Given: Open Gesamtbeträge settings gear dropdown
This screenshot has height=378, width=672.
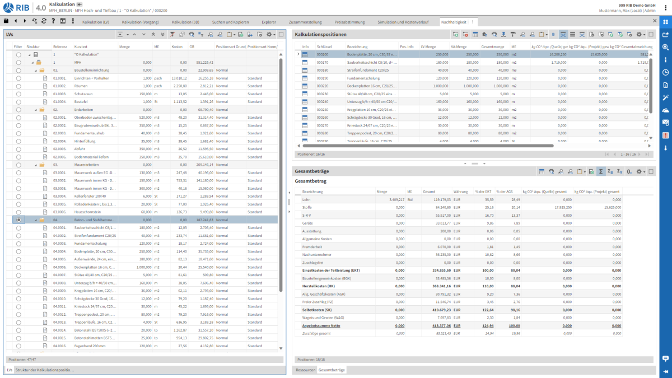Looking at the screenshot, I should tap(640, 171).
